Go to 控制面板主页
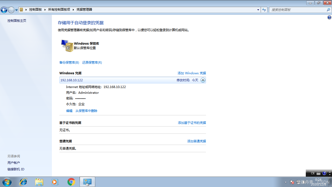The width and height of the screenshot is (332, 187). pyautogui.click(x=17, y=21)
